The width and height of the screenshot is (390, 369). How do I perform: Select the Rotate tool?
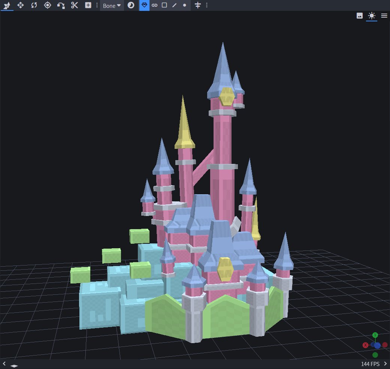pos(34,5)
